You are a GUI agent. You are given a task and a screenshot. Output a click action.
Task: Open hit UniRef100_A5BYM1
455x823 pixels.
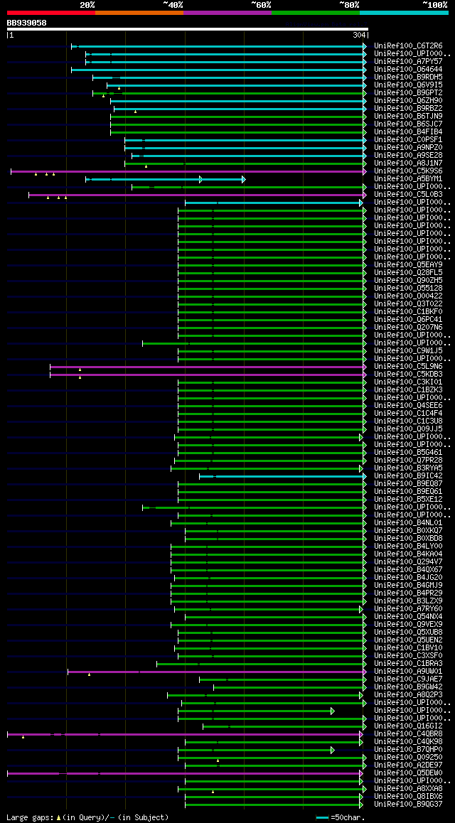coord(408,179)
